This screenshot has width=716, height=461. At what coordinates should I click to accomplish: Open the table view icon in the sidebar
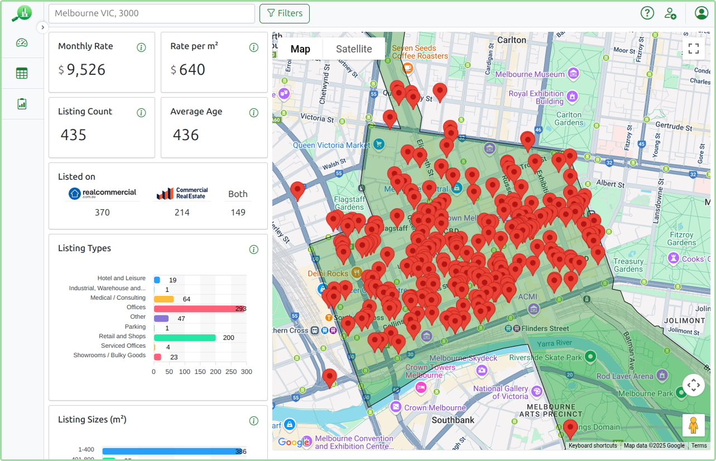pos(22,73)
